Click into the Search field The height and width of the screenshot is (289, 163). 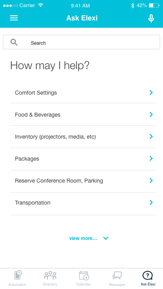click(x=81, y=42)
